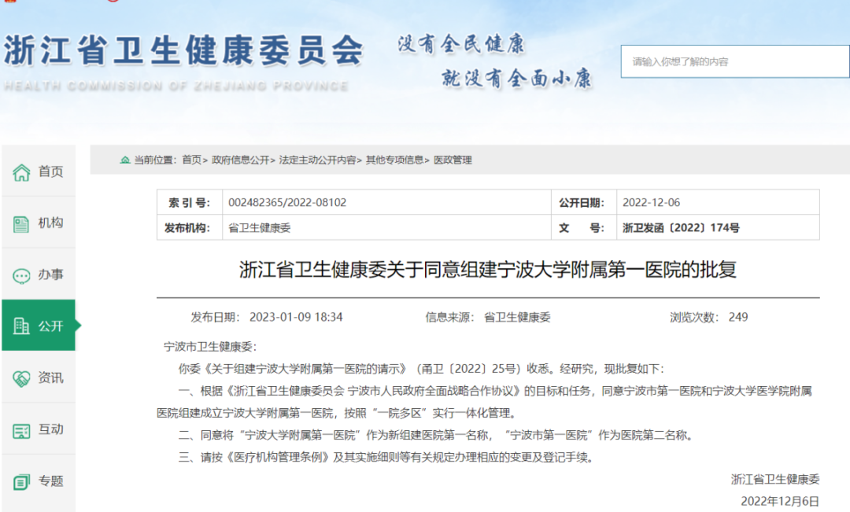850x512 pixels.
Task: Switch to the 资讯 sidebar section
Action: (50, 378)
